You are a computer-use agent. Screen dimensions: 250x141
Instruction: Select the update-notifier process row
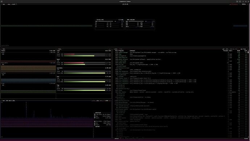(181, 121)
